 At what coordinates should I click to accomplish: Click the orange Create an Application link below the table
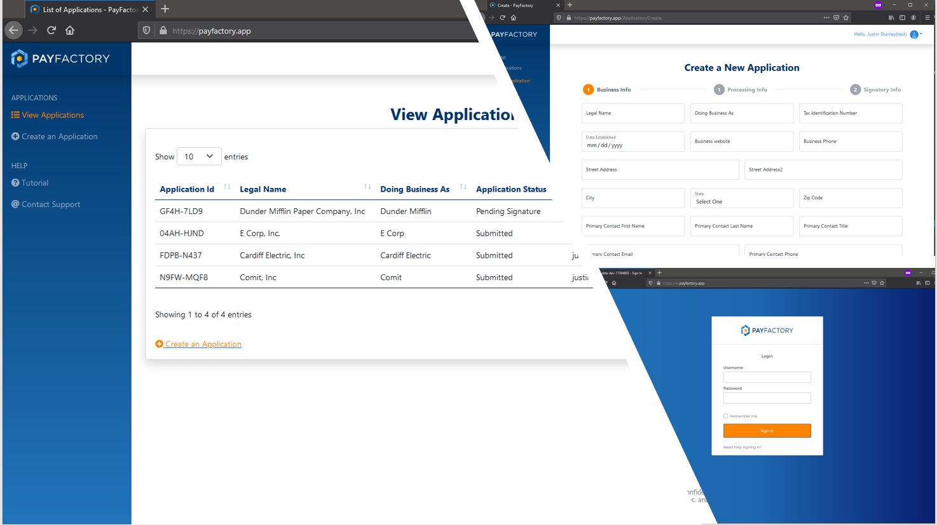(x=198, y=344)
